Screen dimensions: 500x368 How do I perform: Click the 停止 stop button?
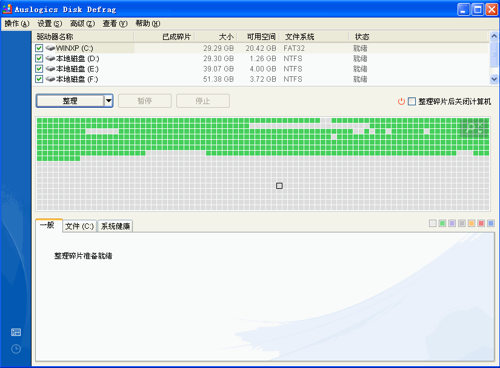203,101
